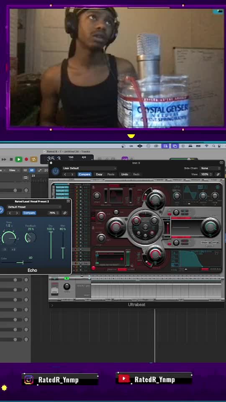Click previous preset arrow in Echo plugin
226x402 pixels.
click(x=10, y=213)
